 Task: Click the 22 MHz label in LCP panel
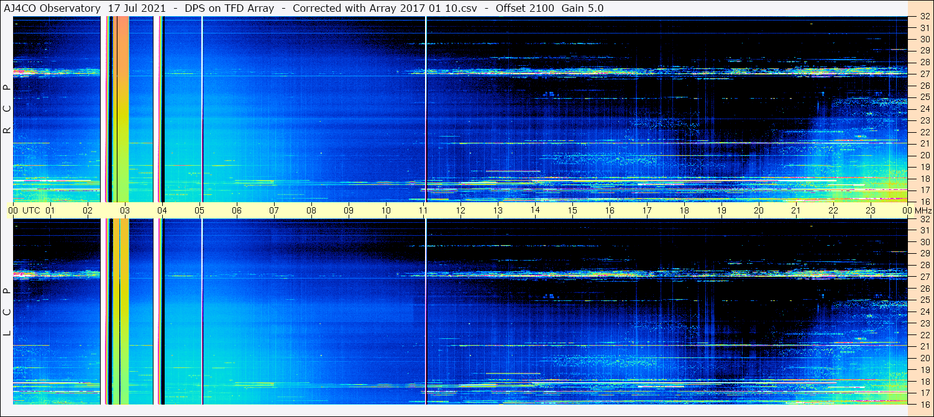(924, 334)
